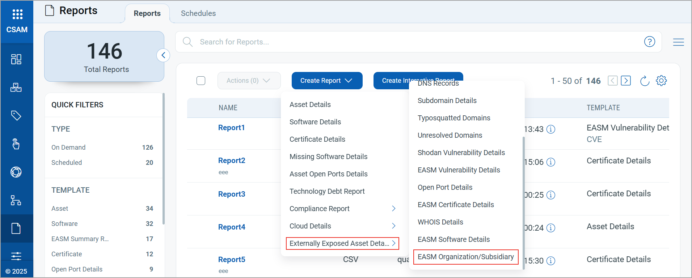Open the CSAM app picker grid icon
Image resolution: width=692 pixels, height=278 pixels.
coord(17,14)
